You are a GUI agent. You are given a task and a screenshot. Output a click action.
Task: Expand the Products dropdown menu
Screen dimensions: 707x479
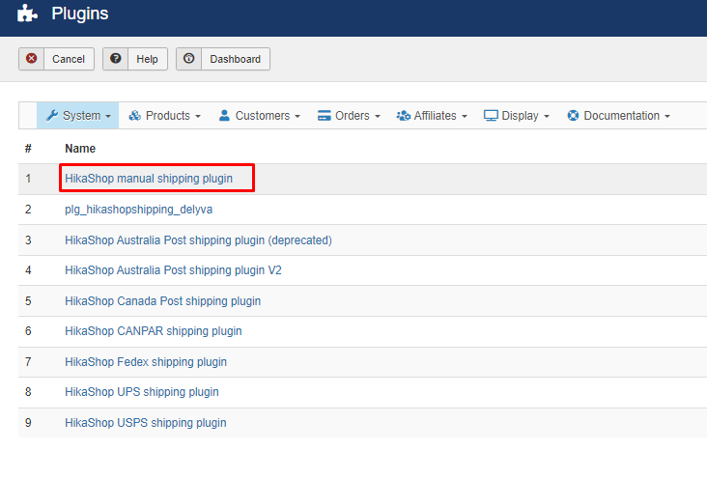164,116
